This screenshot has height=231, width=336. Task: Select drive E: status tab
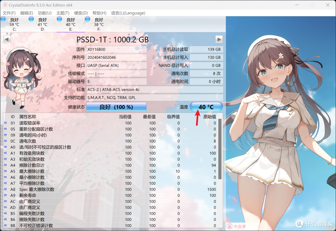[71, 24]
